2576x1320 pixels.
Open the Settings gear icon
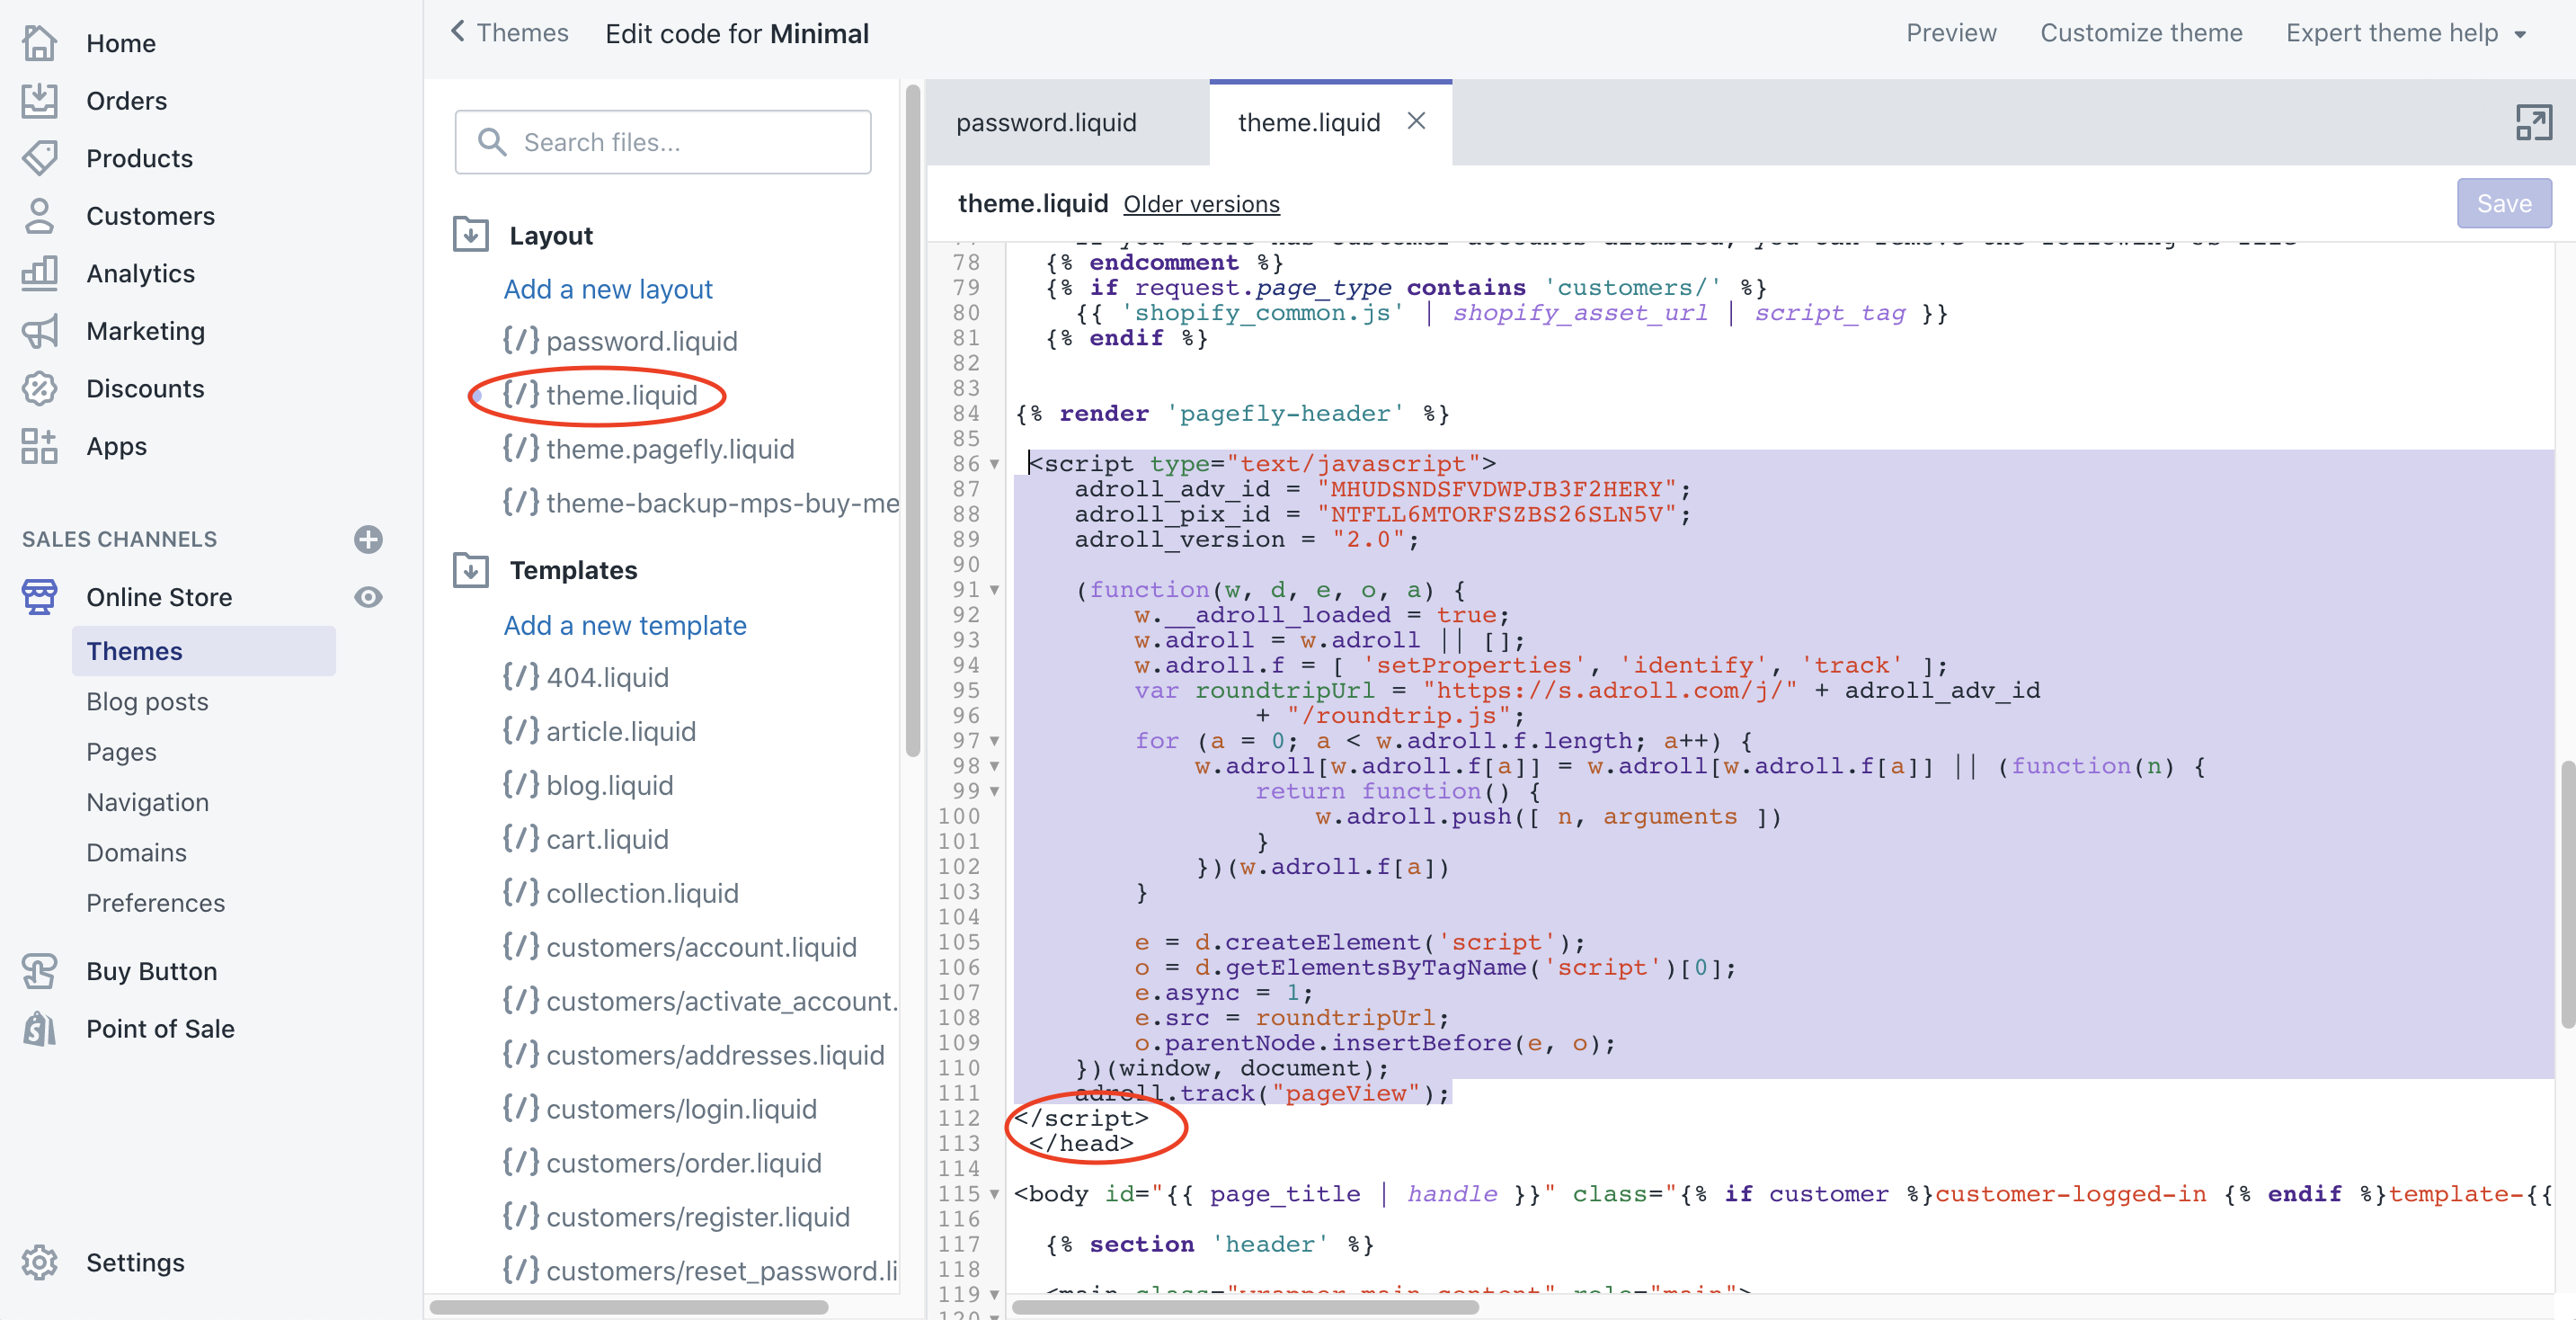(x=39, y=1262)
